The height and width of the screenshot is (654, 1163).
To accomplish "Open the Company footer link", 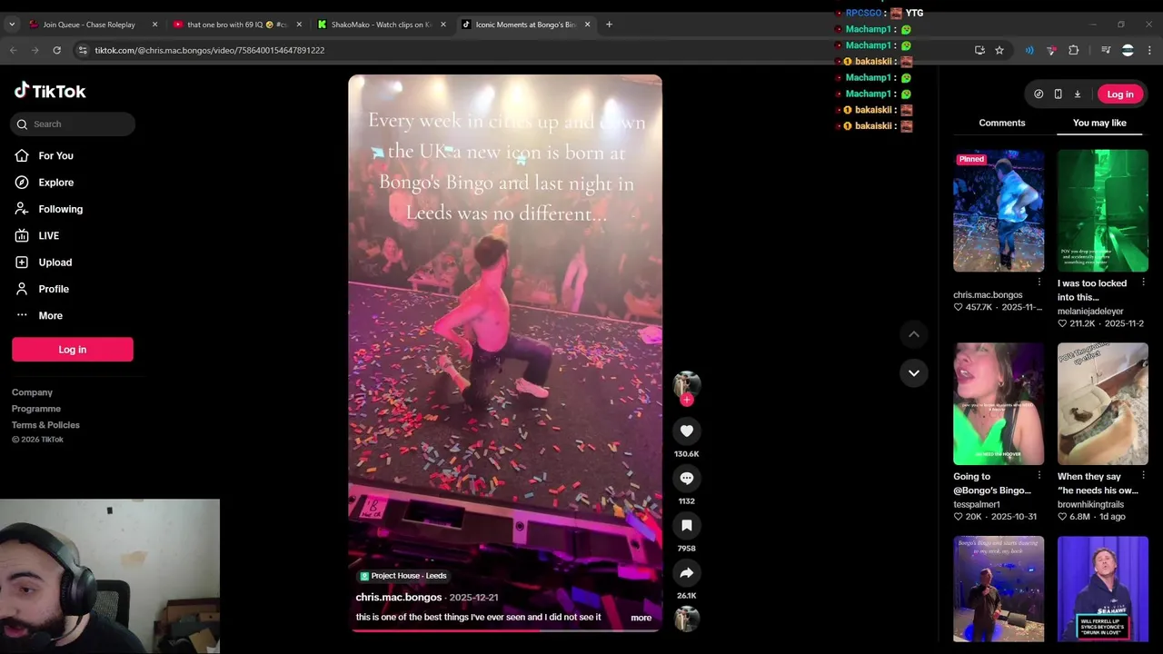I will [x=32, y=392].
